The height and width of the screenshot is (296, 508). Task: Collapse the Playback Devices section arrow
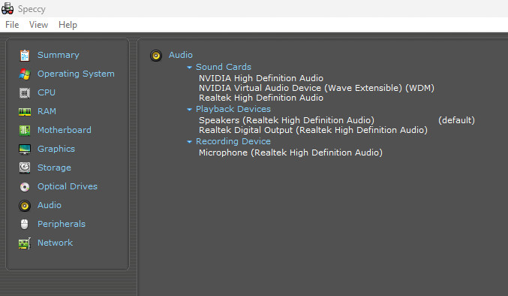(190, 110)
